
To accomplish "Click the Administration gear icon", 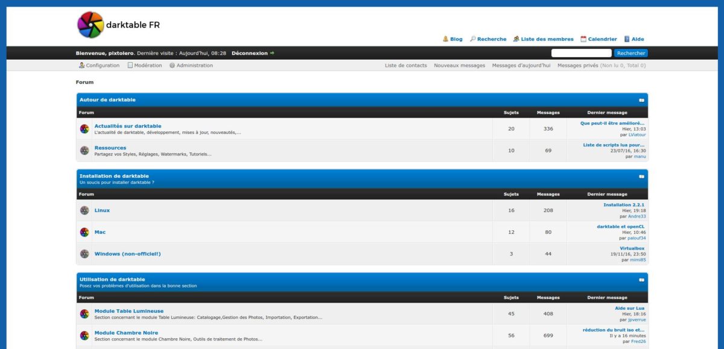I will pos(172,65).
